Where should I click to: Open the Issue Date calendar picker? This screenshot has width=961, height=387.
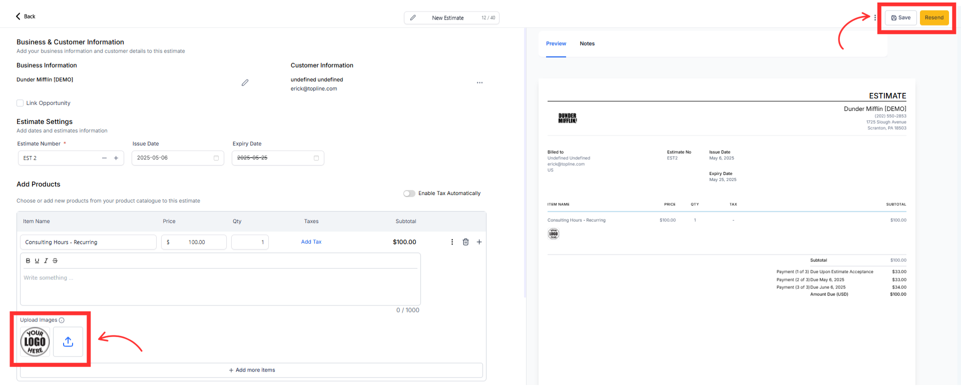216,158
